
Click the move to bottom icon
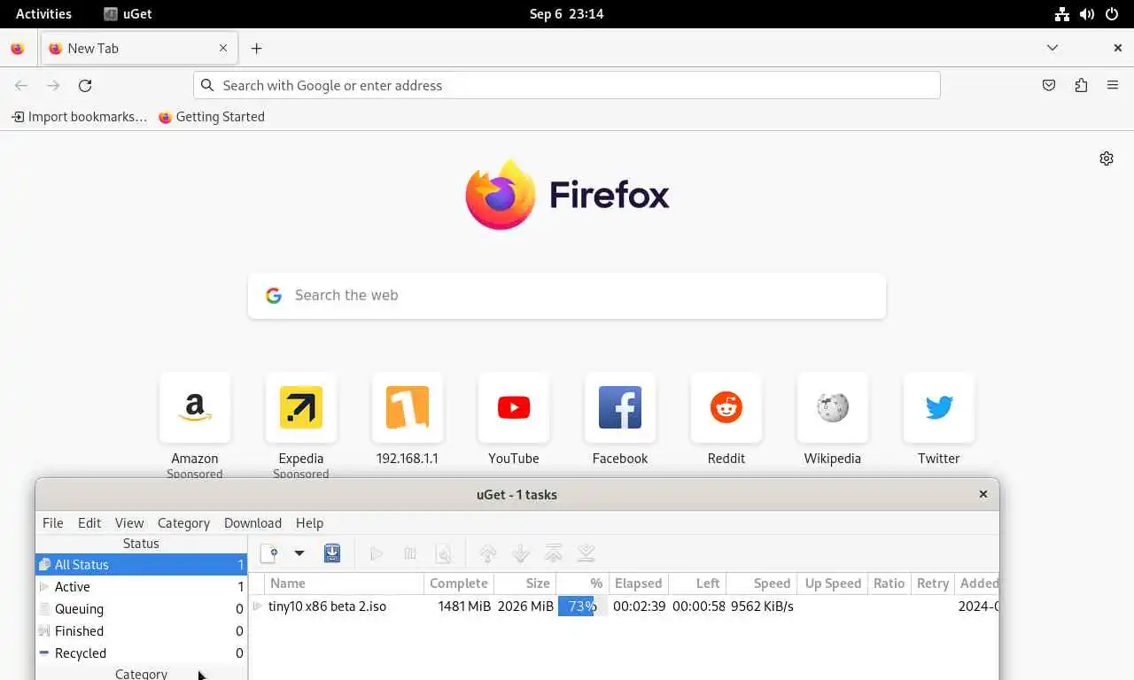coord(586,553)
